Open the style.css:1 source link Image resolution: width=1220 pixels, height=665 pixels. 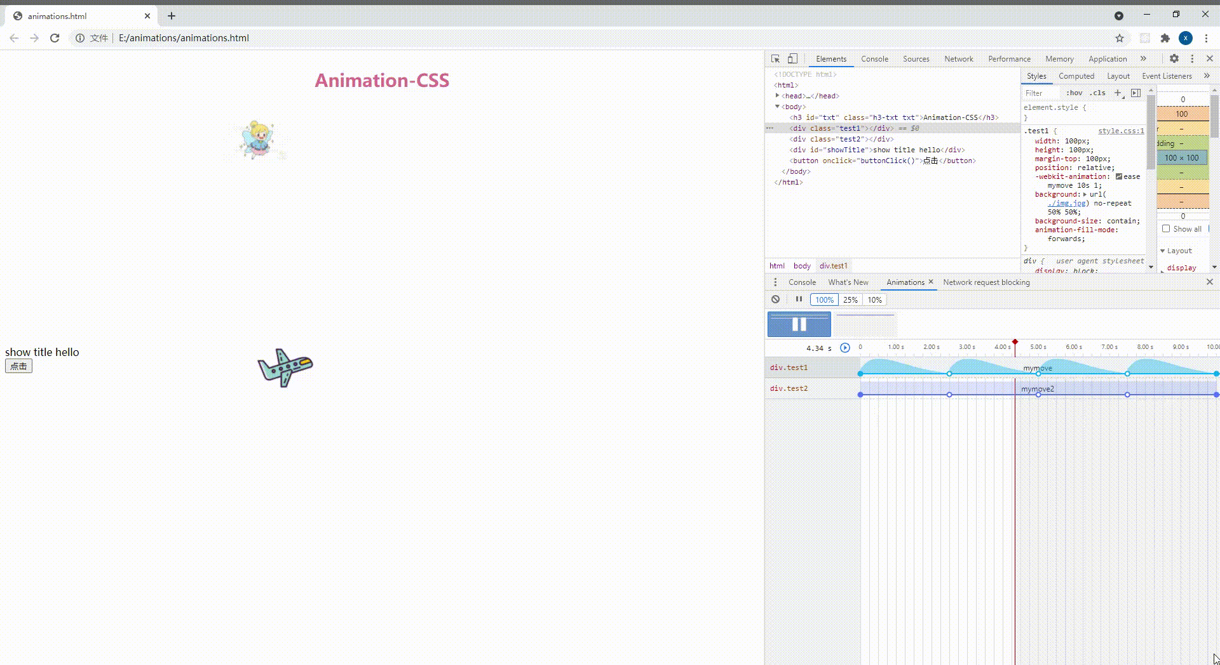pos(1121,131)
